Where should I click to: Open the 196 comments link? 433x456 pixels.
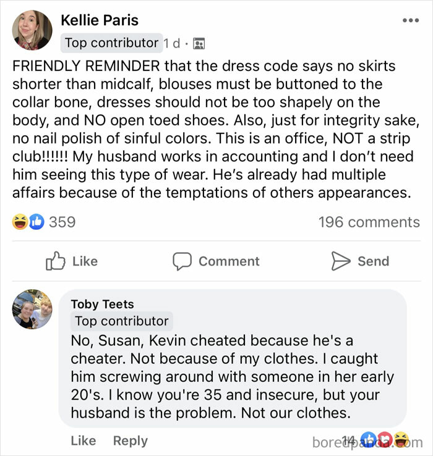369,222
